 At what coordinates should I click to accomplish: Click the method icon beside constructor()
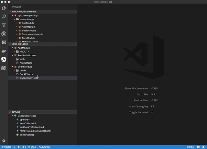17,135
